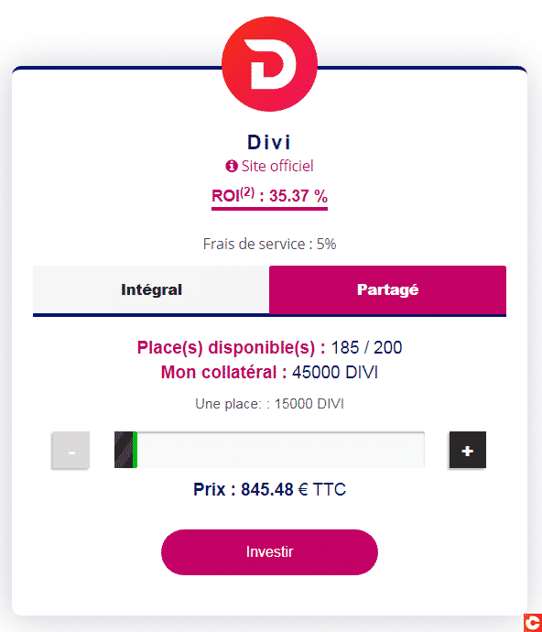The image size is (542, 632).
Task: Click the minus icon to remove a place
Action: point(70,451)
